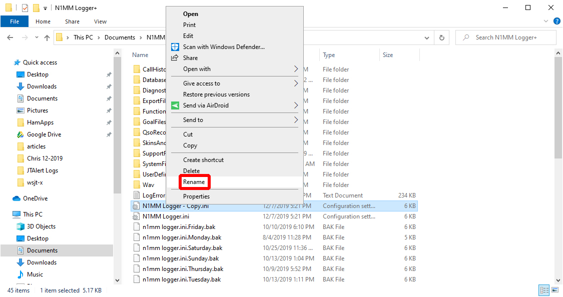Click the Share arrow icon in context menu
563x297 pixels.
tap(175, 58)
